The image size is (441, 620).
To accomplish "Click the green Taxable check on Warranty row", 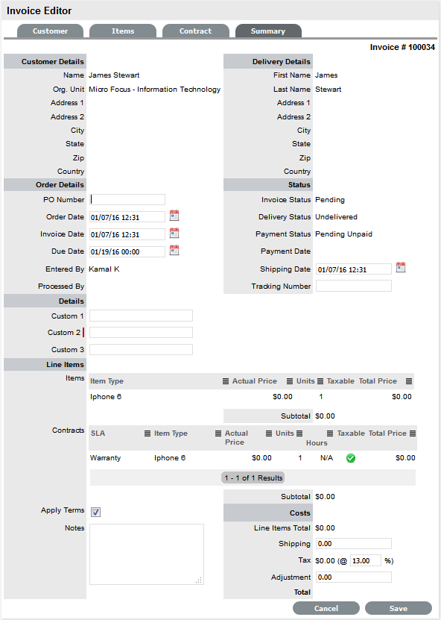I will [351, 457].
